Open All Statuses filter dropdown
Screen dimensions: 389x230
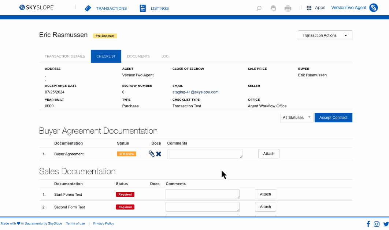(297, 118)
